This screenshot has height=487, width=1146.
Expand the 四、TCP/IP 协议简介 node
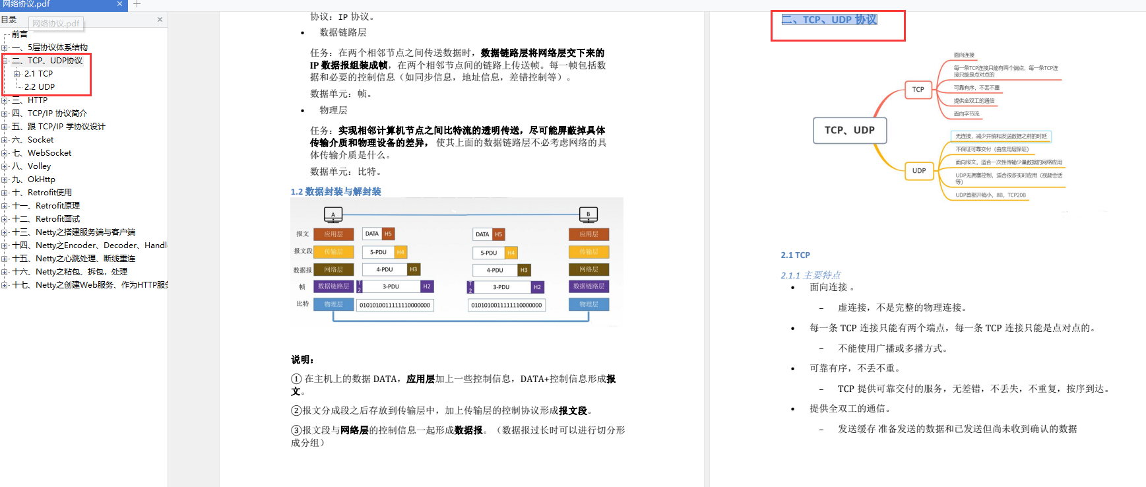click(5, 114)
